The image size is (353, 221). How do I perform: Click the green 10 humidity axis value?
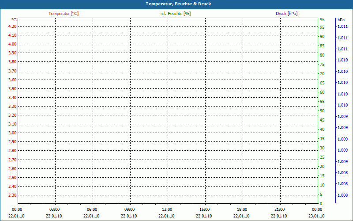tap(322, 185)
